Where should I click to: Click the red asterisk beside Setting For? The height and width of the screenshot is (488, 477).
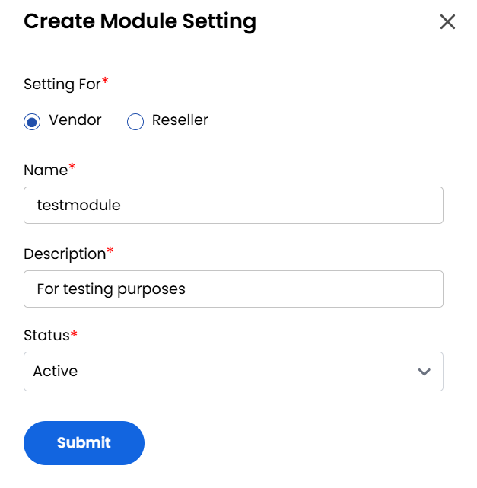pyautogui.click(x=105, y=81)
